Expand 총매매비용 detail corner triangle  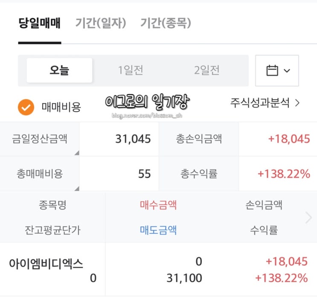pos(77,188)
